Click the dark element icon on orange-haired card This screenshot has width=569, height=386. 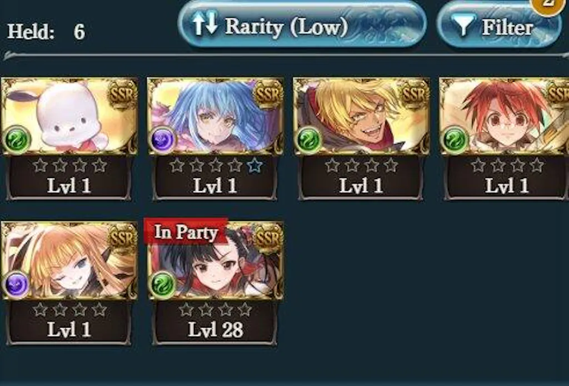click(16, 284)
